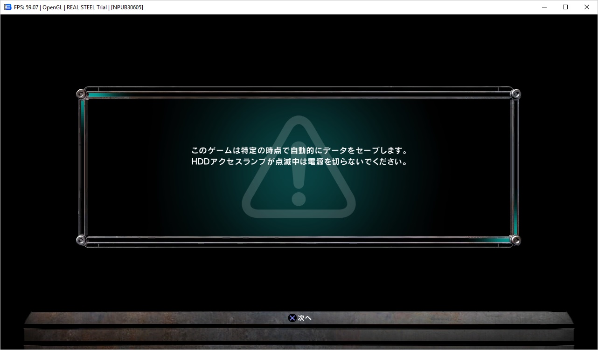This screenshot has height=350, width=598.
Task: Click the bottom-left bolt of the dialog frame
Action: pyautogui.click(x=82, y=240)
